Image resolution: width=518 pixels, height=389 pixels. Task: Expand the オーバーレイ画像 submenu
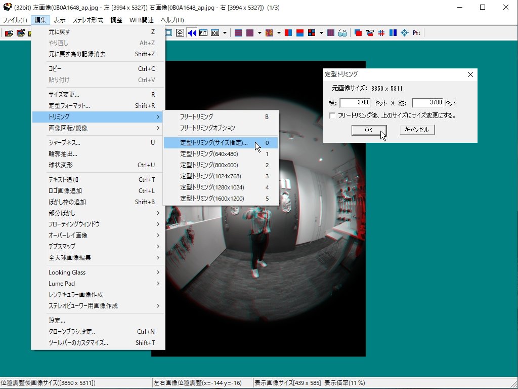98,236
